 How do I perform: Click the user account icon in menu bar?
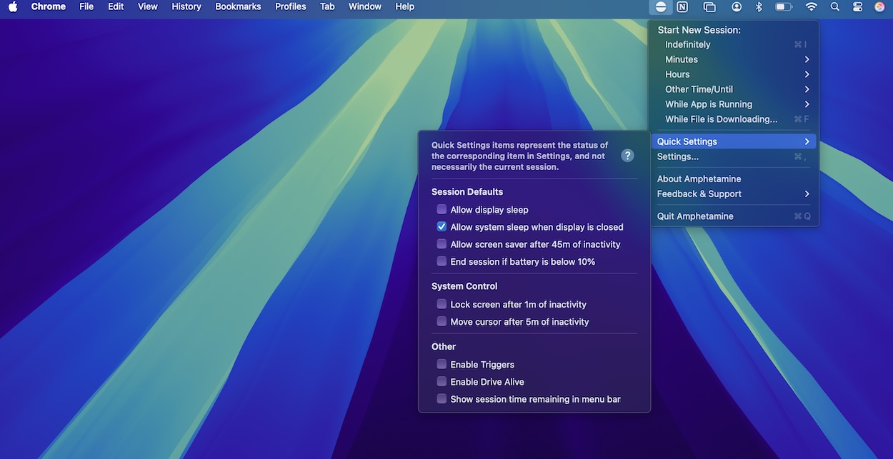click(x=737, y=6)
